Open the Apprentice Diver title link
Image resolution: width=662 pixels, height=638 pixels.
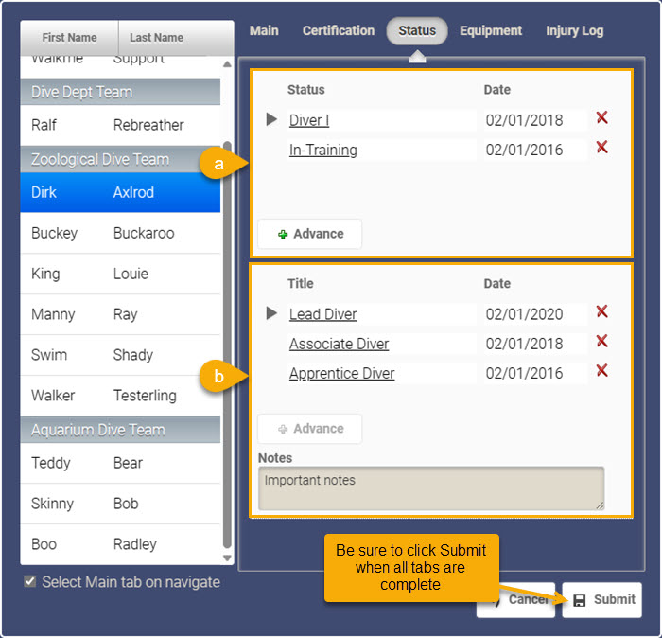tap(342, 374)
